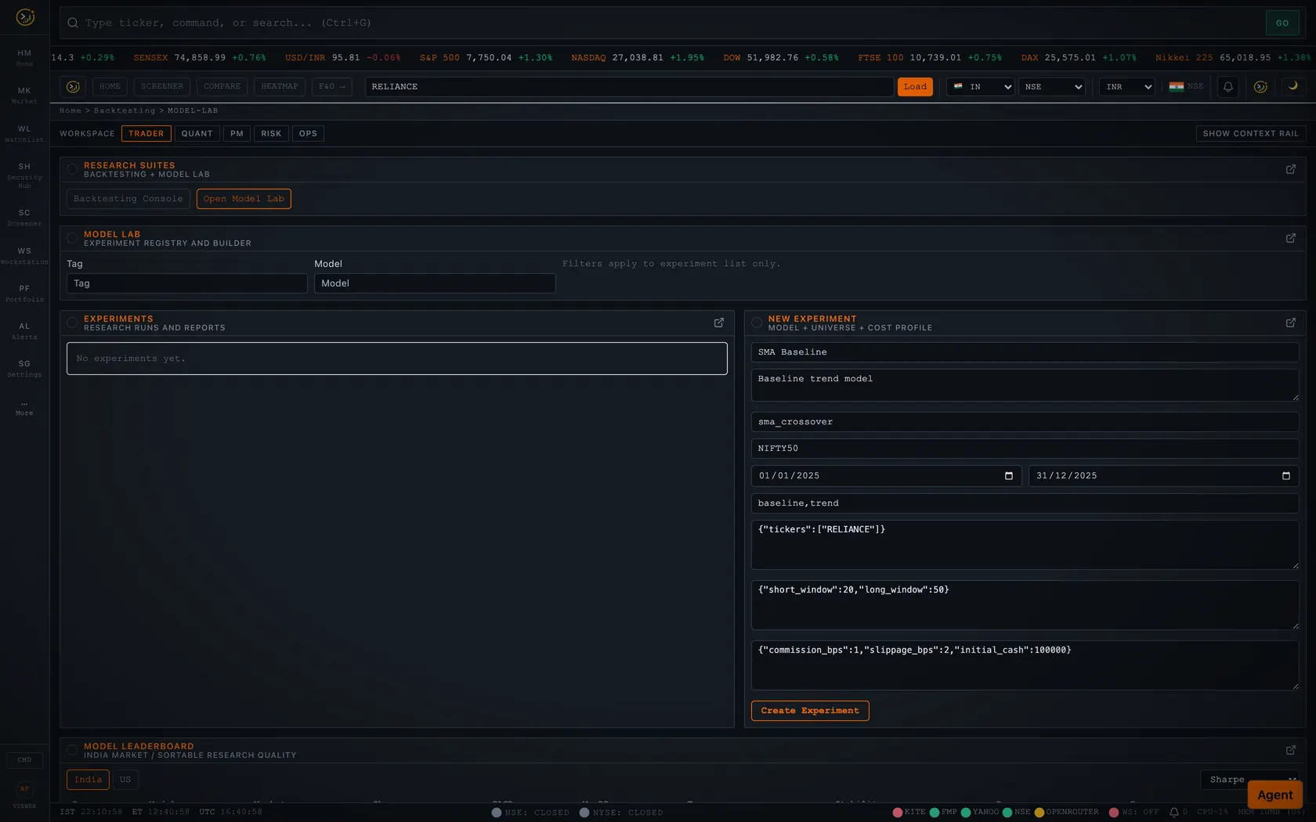Image resolution: width=1316 pixels, height=822 pixels.
Task: Click the Create Experiment button
Action: 810,711
